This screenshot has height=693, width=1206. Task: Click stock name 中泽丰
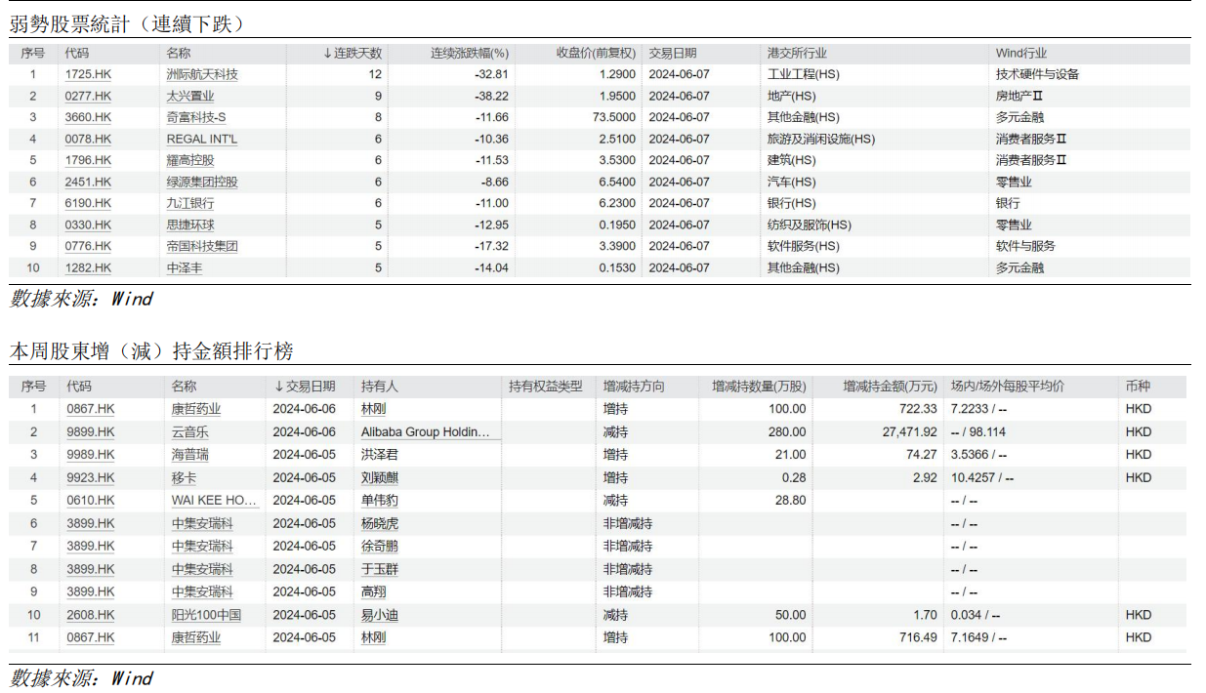click(185, 267)
